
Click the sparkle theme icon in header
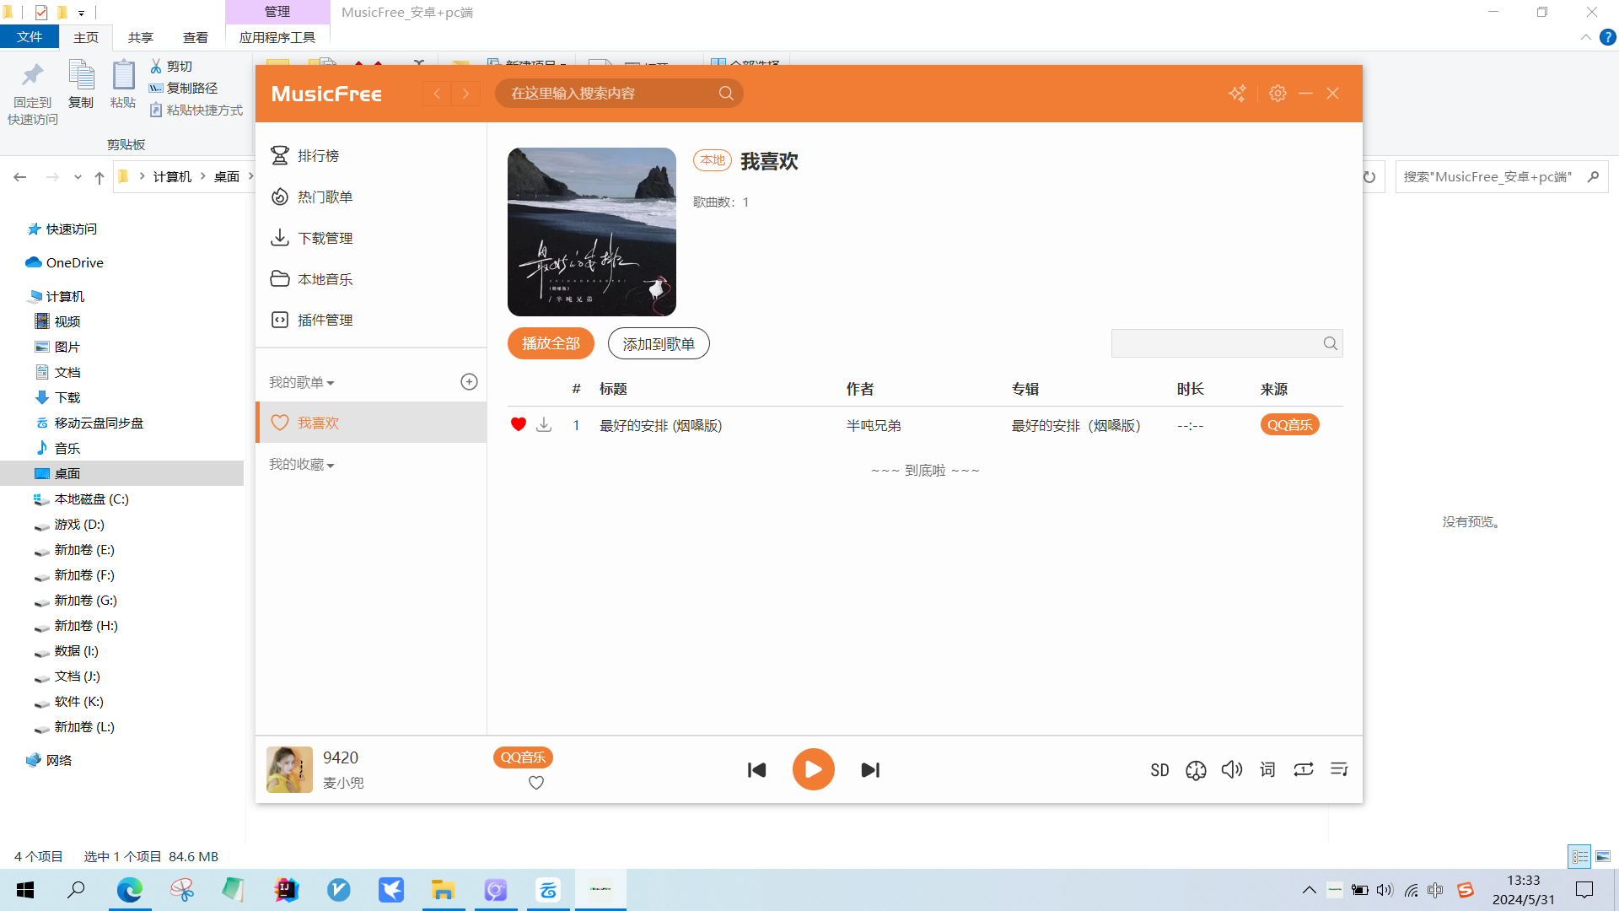(1237, 94)
